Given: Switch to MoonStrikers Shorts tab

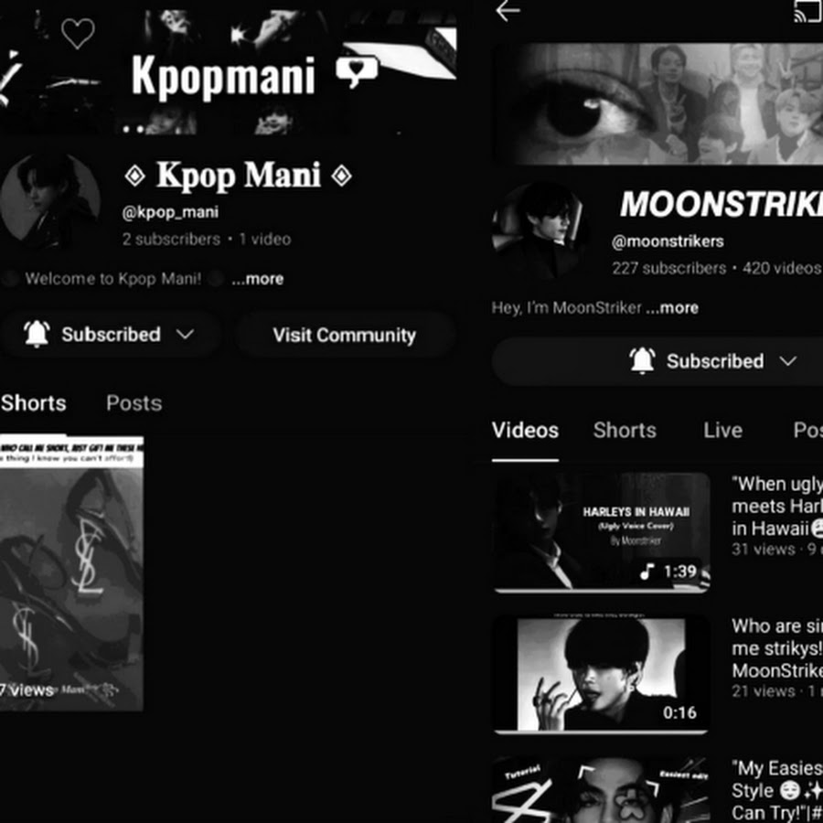Looking at the screenshot, I should pos(625,431).
